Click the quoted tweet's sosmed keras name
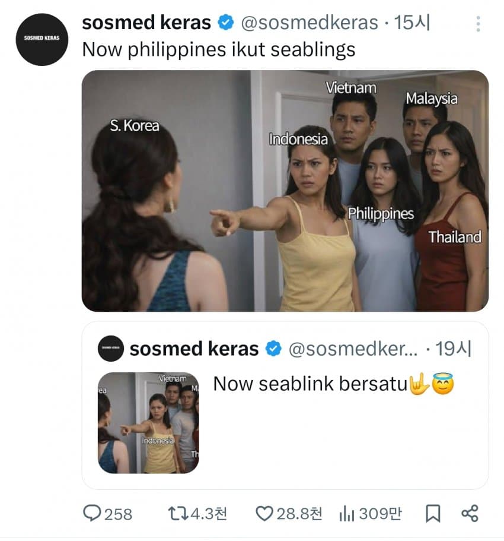The height and width of the screenshot is (541, 504). coord(194,349)
